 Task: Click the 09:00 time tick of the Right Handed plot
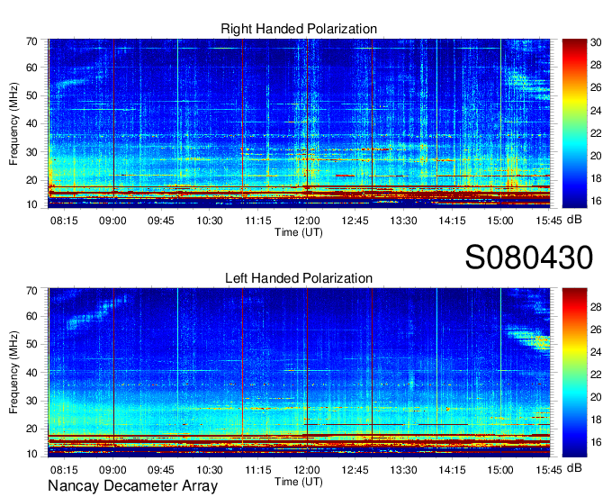coord(112,221)
